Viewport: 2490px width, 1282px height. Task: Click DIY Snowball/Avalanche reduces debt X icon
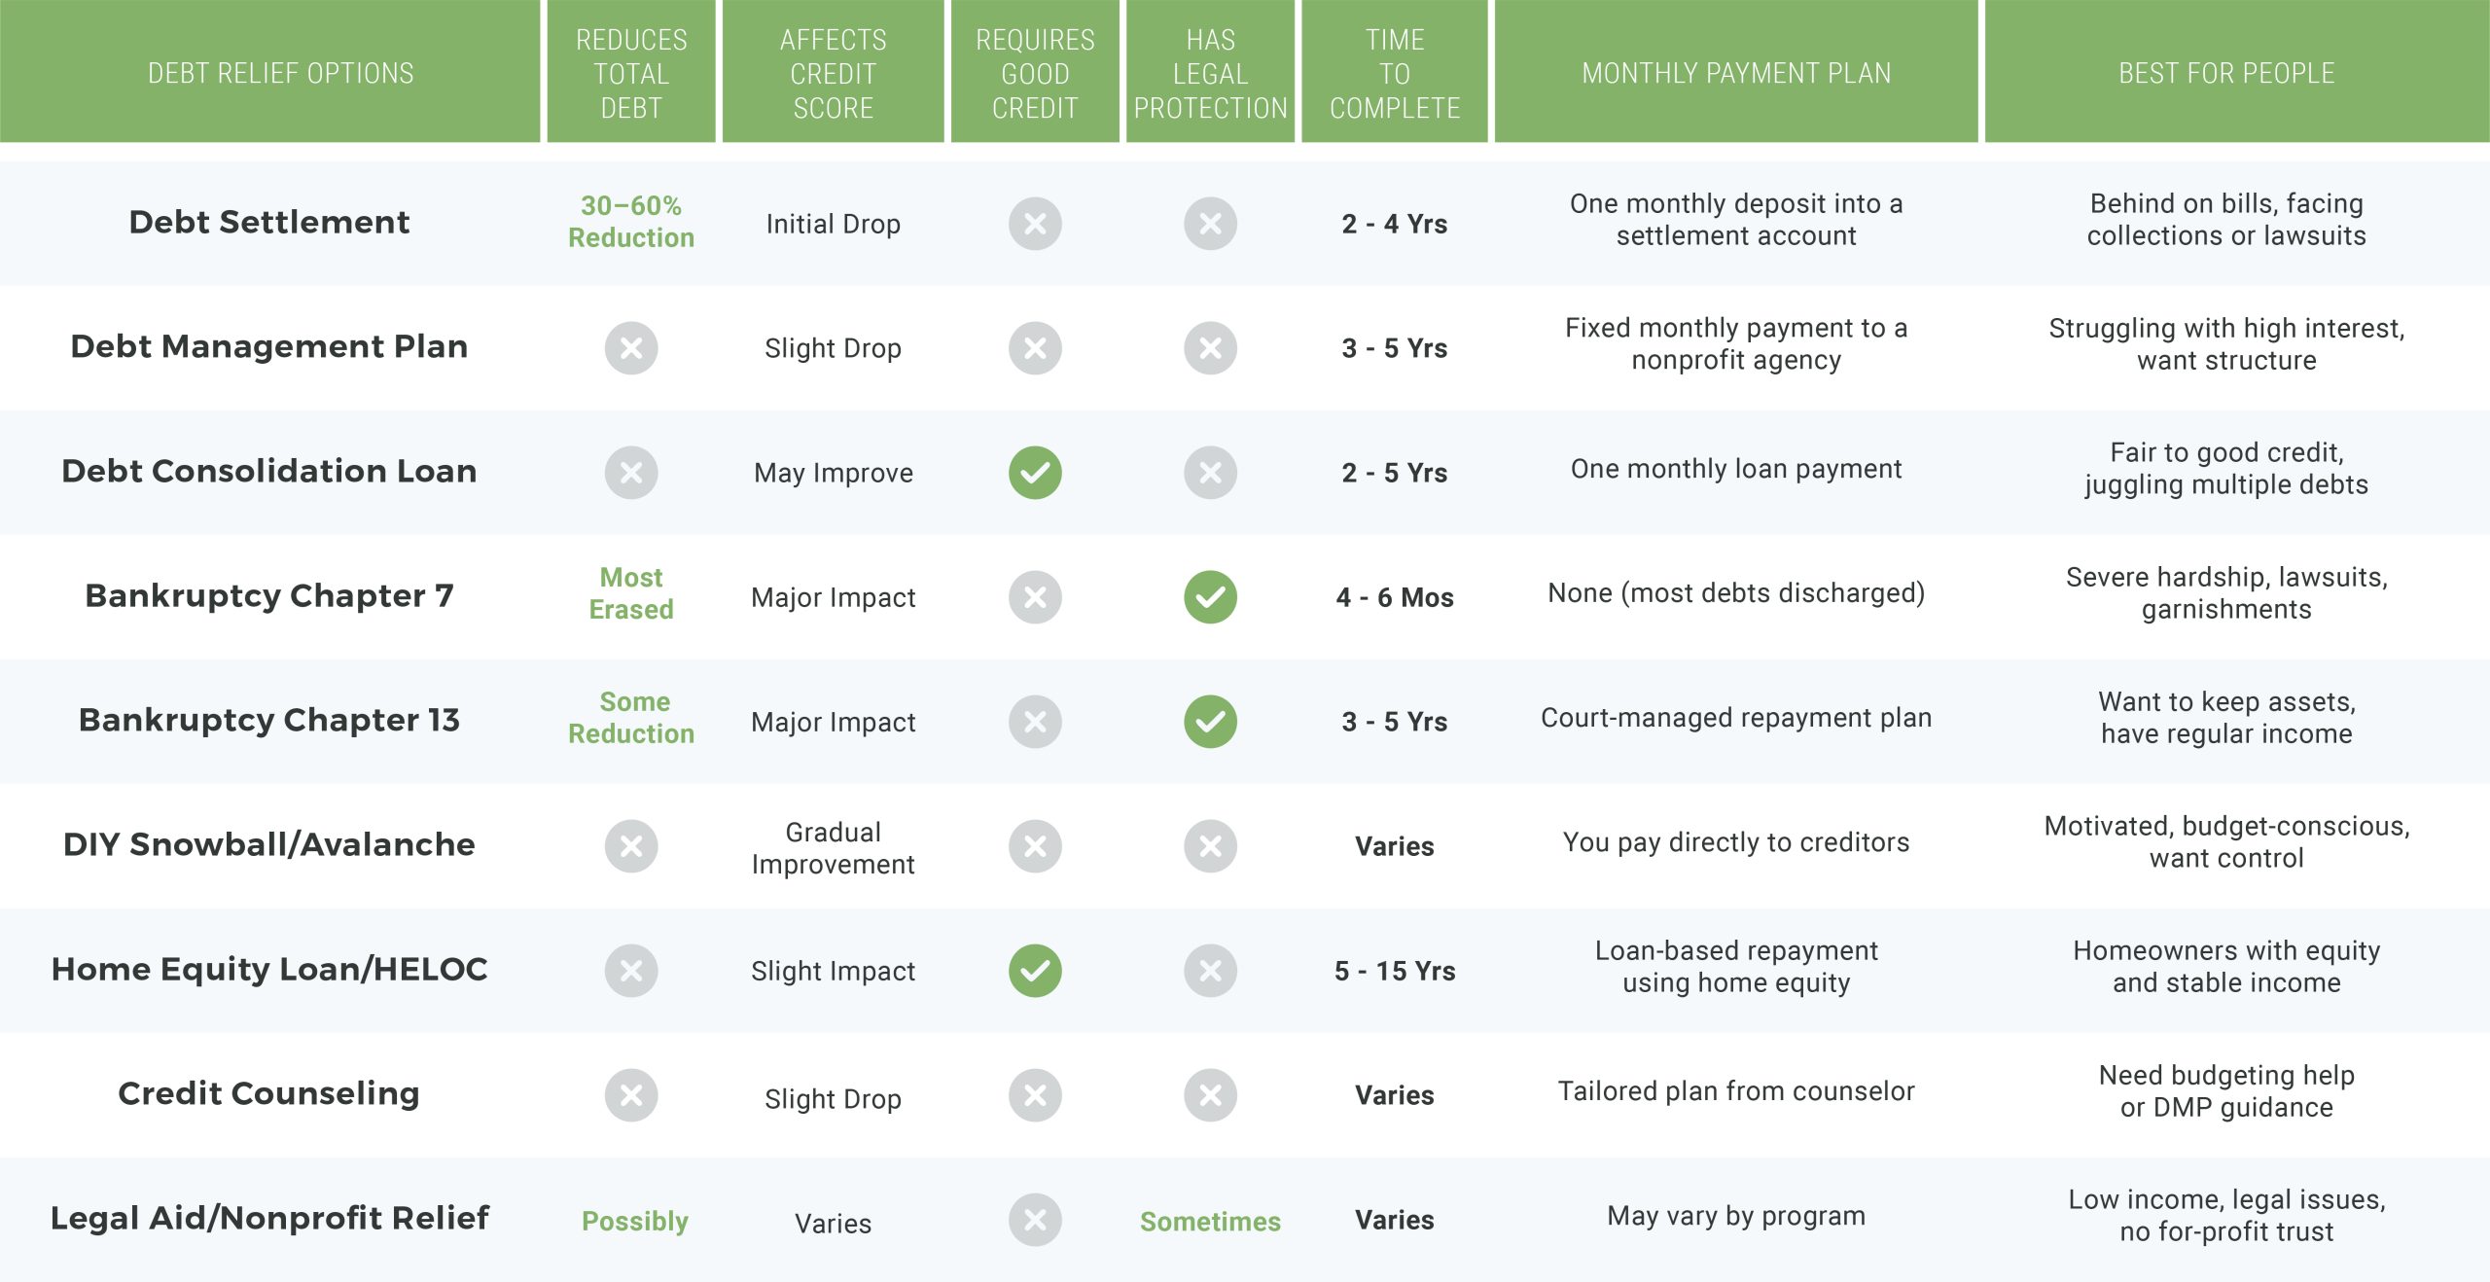point(631,846)
